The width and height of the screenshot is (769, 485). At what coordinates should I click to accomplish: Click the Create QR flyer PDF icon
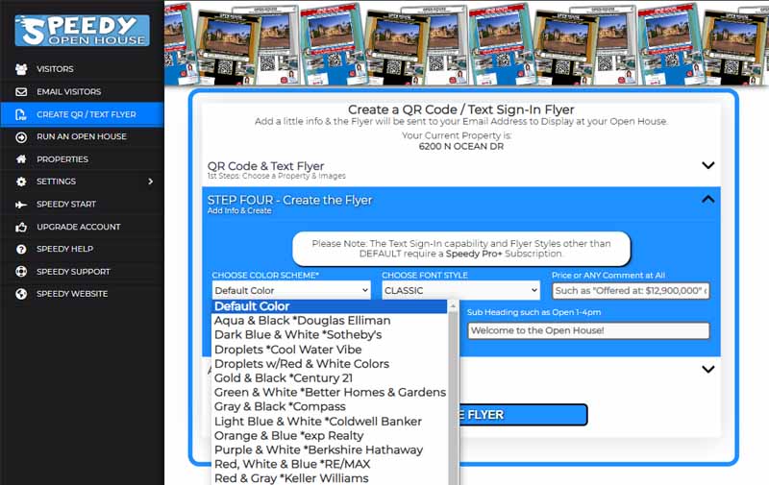tap(21, 114)
